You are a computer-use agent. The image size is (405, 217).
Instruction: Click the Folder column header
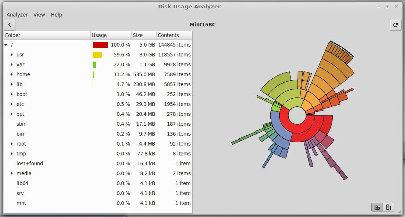coord(47,35)
